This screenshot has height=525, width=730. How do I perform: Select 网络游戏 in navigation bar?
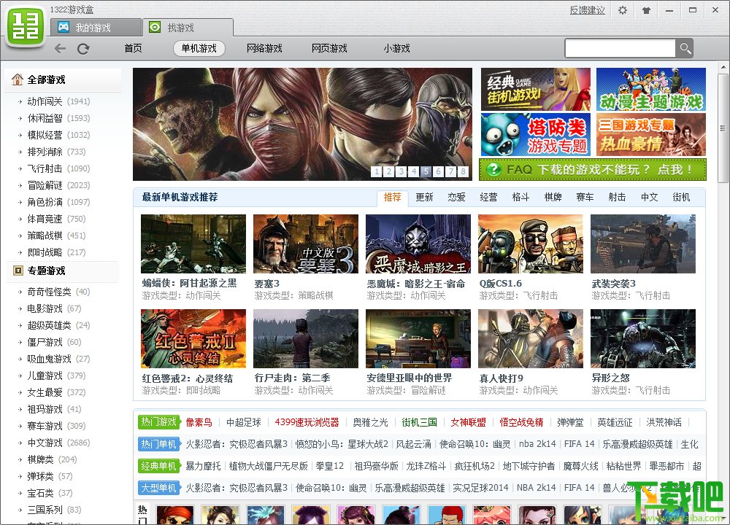(x=264, y=48)
